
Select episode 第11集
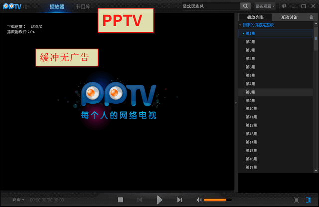pos(276,117)
